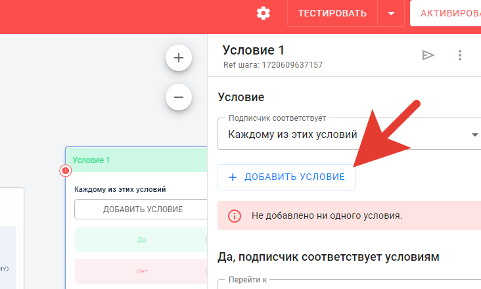
Task: Click the ТЕСТИРОВАТЬ button
Action: coord(332,14)
